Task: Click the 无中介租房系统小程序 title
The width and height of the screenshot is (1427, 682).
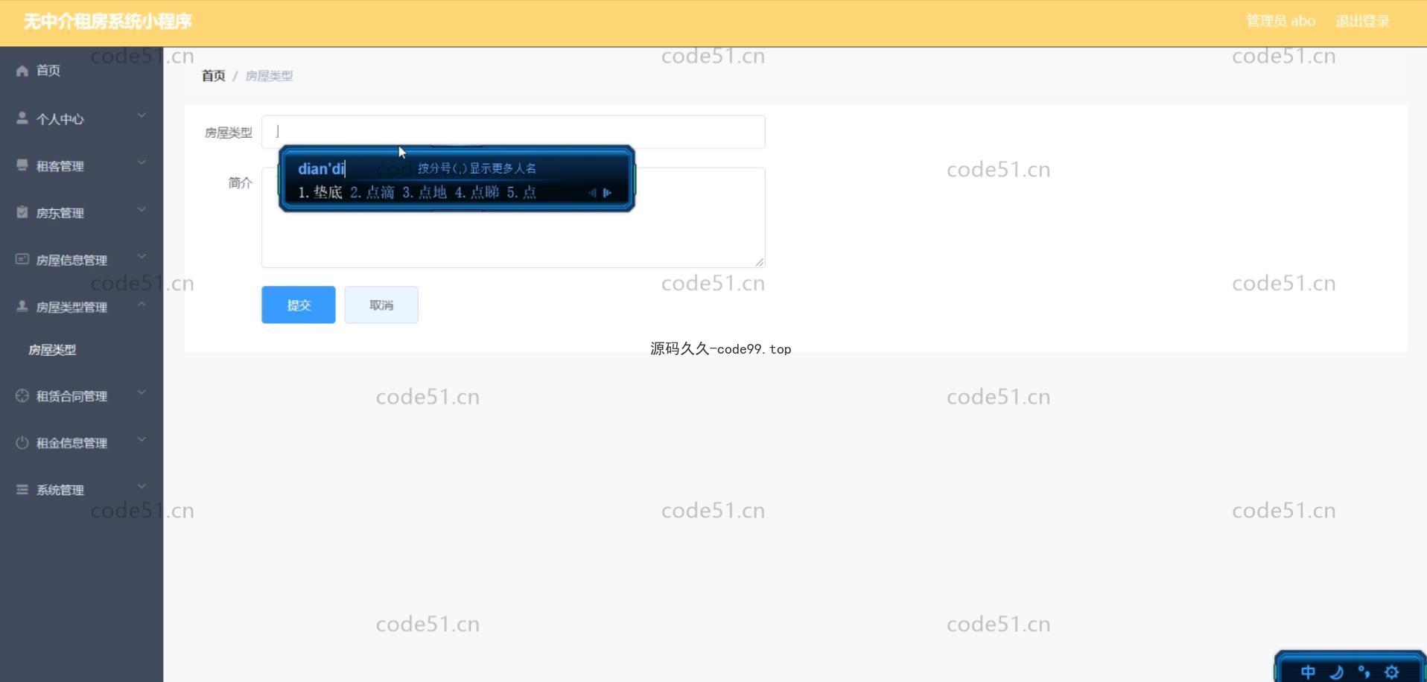Action: pos(108,22)
